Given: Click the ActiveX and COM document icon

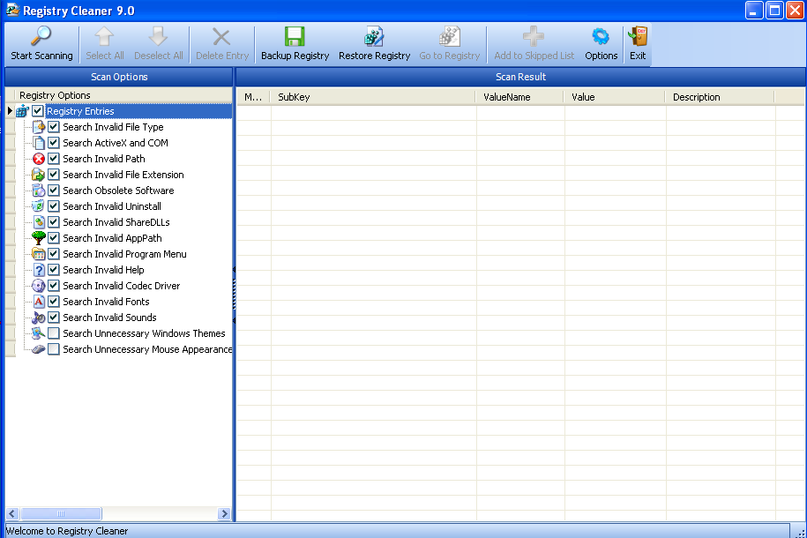Looking at the screenshot, I should point(39,143).
